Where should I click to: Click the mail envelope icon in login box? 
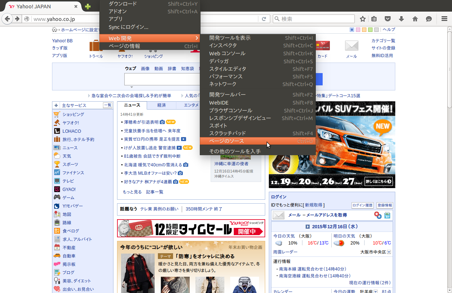pos(279,215)
